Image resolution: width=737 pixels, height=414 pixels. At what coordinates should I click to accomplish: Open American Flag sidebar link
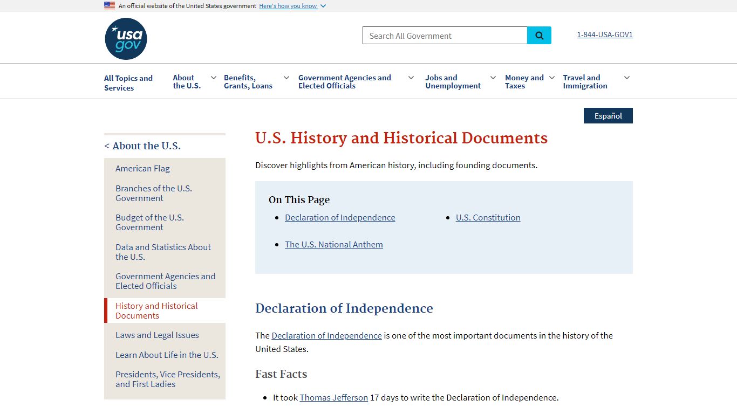[142, 168]
